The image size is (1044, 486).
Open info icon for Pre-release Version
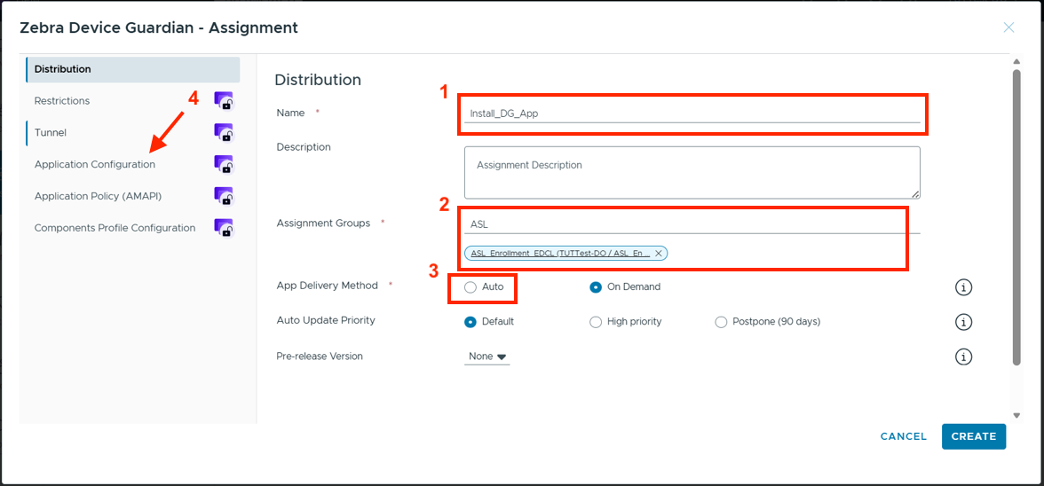[x=963, y=357]
